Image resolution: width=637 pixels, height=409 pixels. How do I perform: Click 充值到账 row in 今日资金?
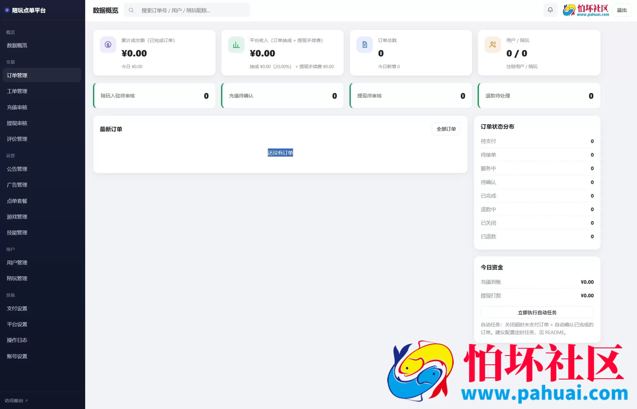[x=537, y=282]
